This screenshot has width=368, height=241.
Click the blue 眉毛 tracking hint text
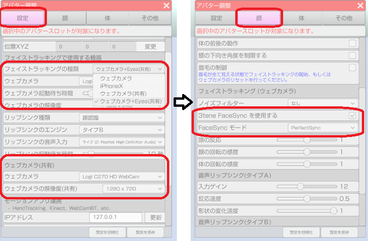pos(265,77)
